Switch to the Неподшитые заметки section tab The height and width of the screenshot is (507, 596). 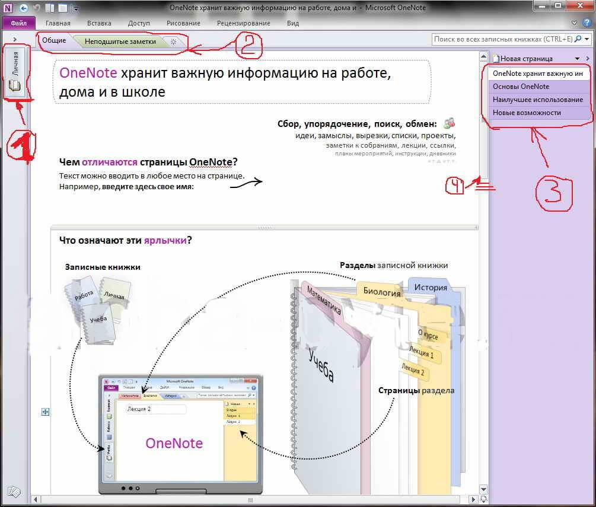click(x=120, y=42)
